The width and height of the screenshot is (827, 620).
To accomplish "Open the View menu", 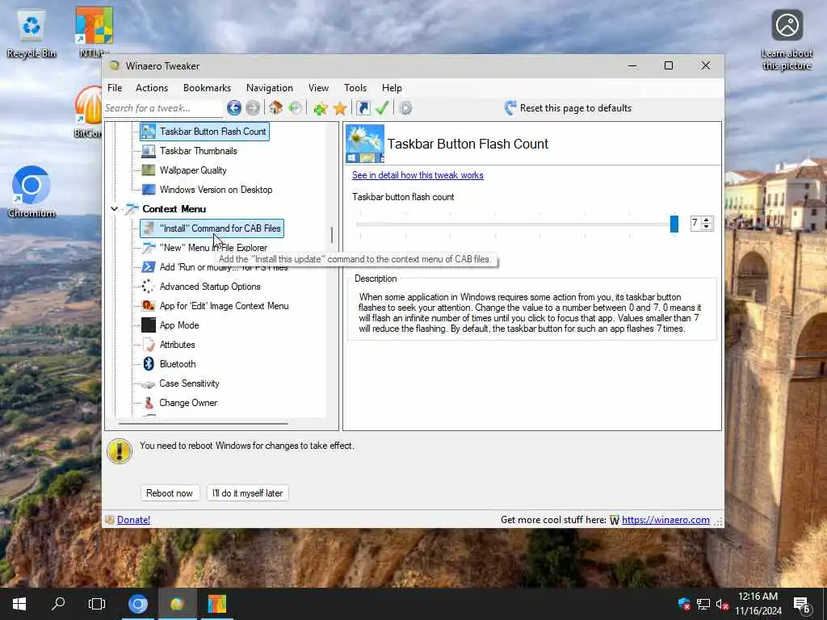I will tap(318, 88).
